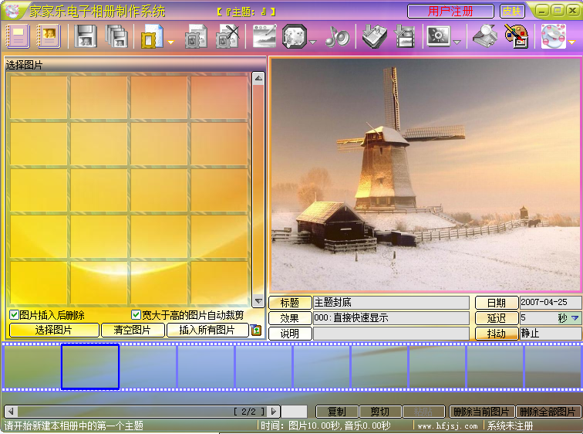Select the highlighted second filmstrip thumbnail

pos(90,367)
